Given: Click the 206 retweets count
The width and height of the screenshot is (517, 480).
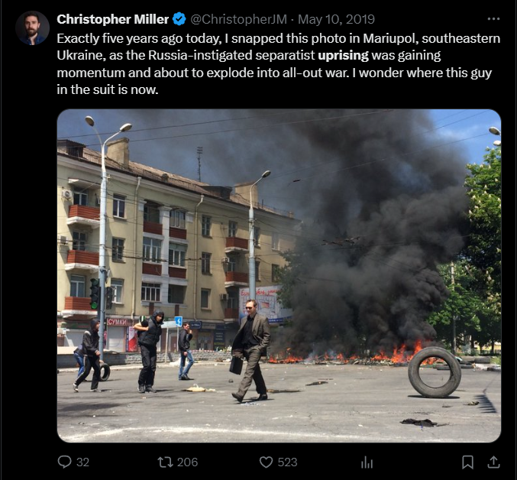Looking at the screenshot, I should (187, 462).
